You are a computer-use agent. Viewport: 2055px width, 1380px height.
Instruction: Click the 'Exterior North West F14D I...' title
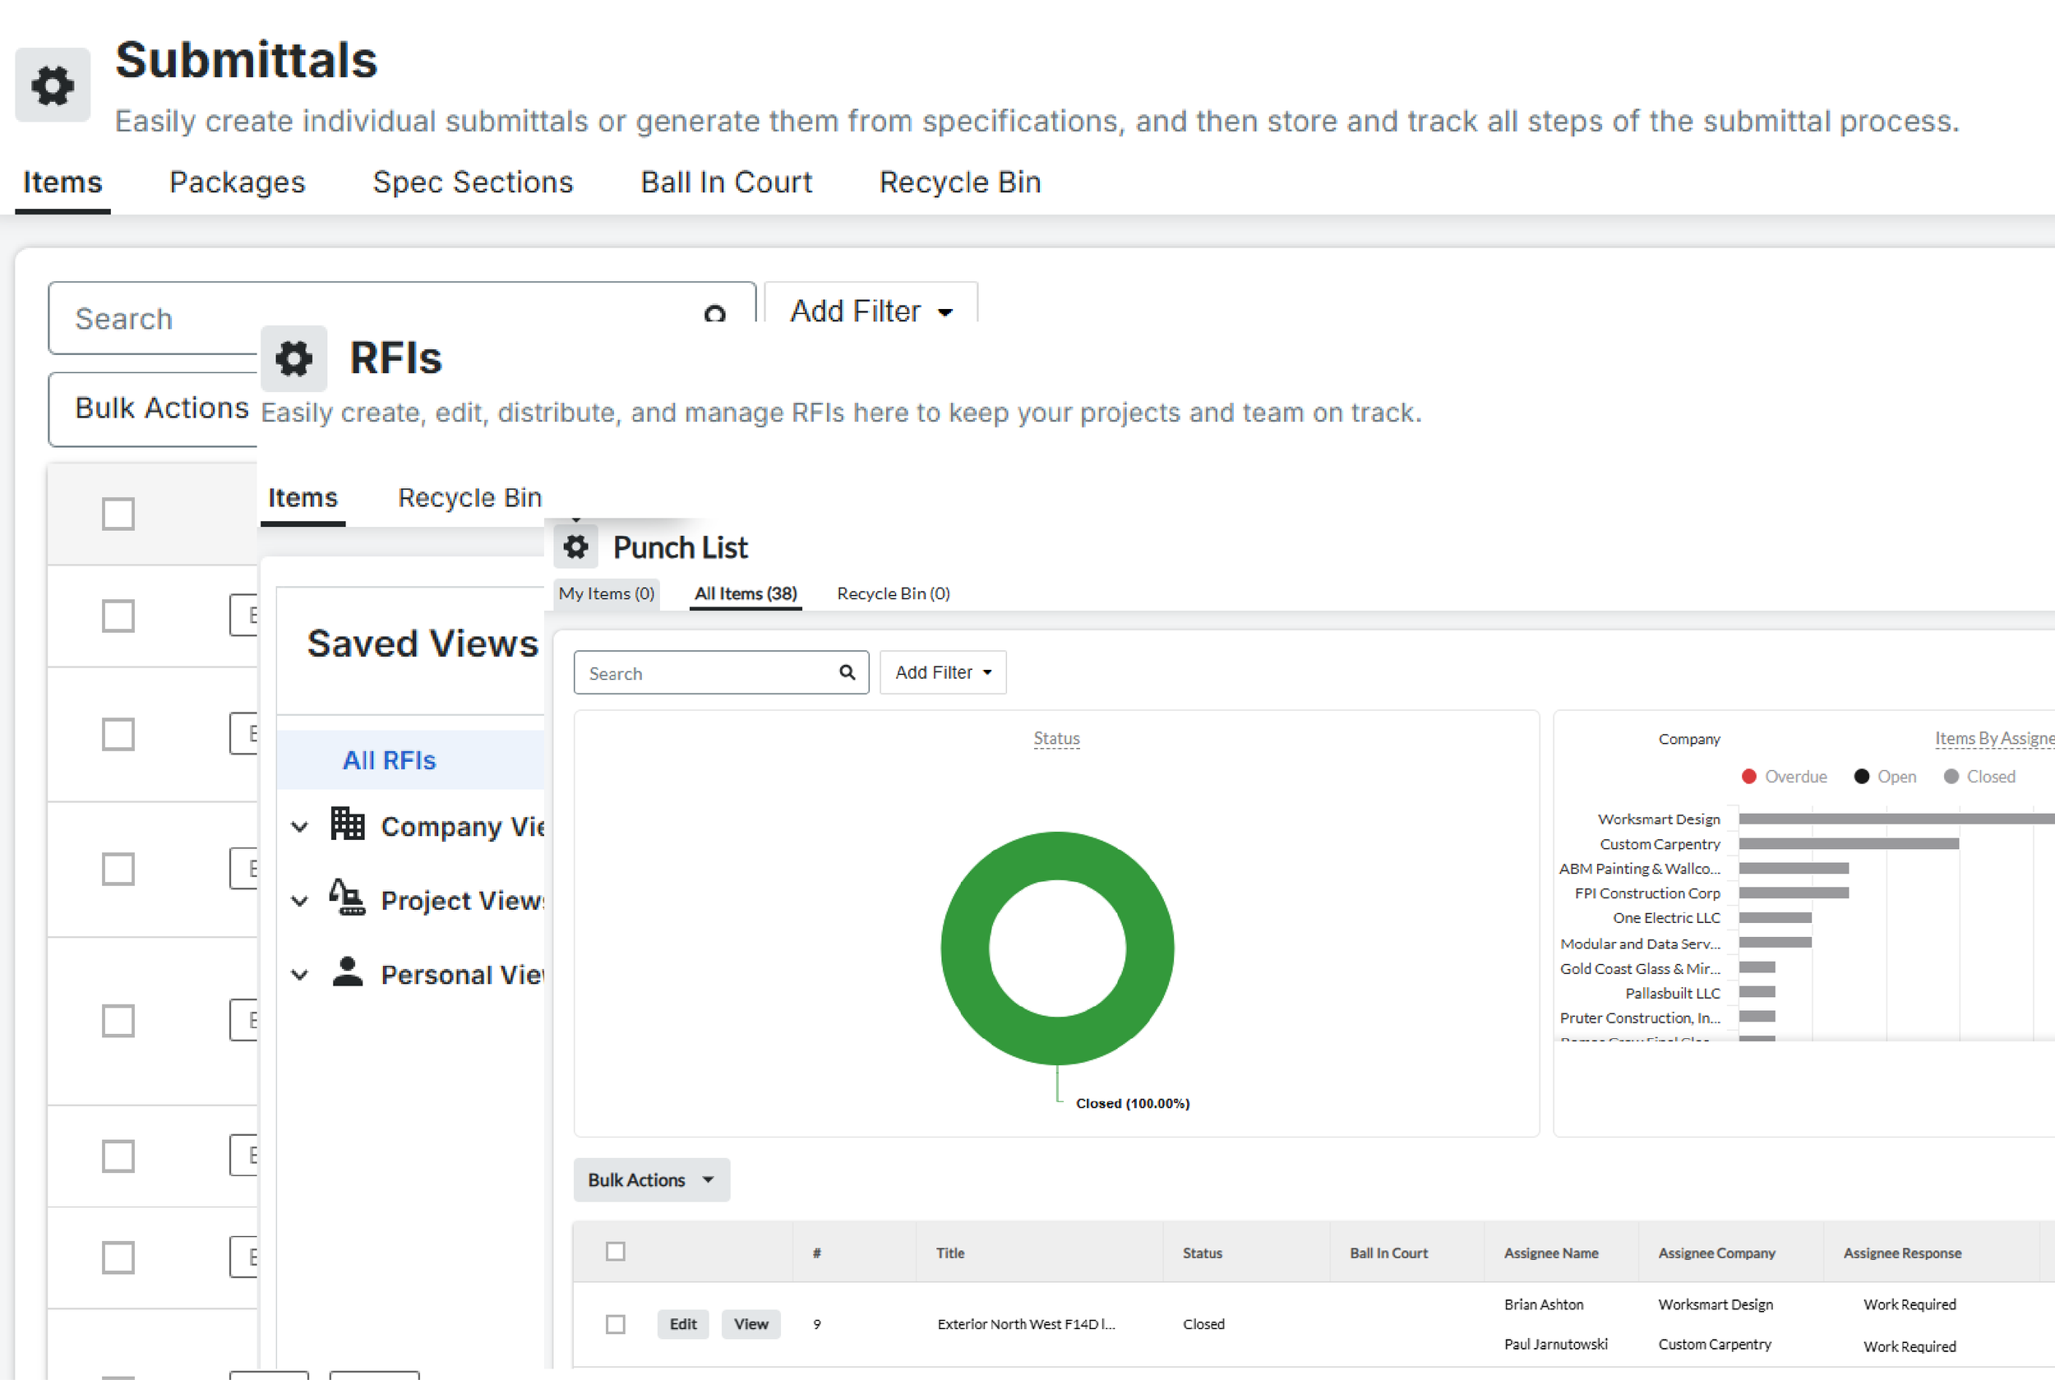(1026, 1325)
